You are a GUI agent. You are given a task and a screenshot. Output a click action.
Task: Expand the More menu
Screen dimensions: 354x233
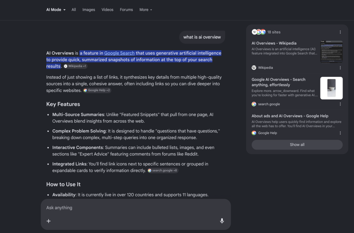(146, 10)
